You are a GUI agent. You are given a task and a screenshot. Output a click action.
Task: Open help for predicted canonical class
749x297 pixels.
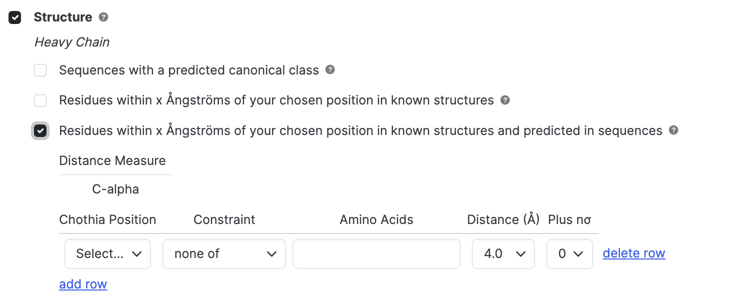330,69
